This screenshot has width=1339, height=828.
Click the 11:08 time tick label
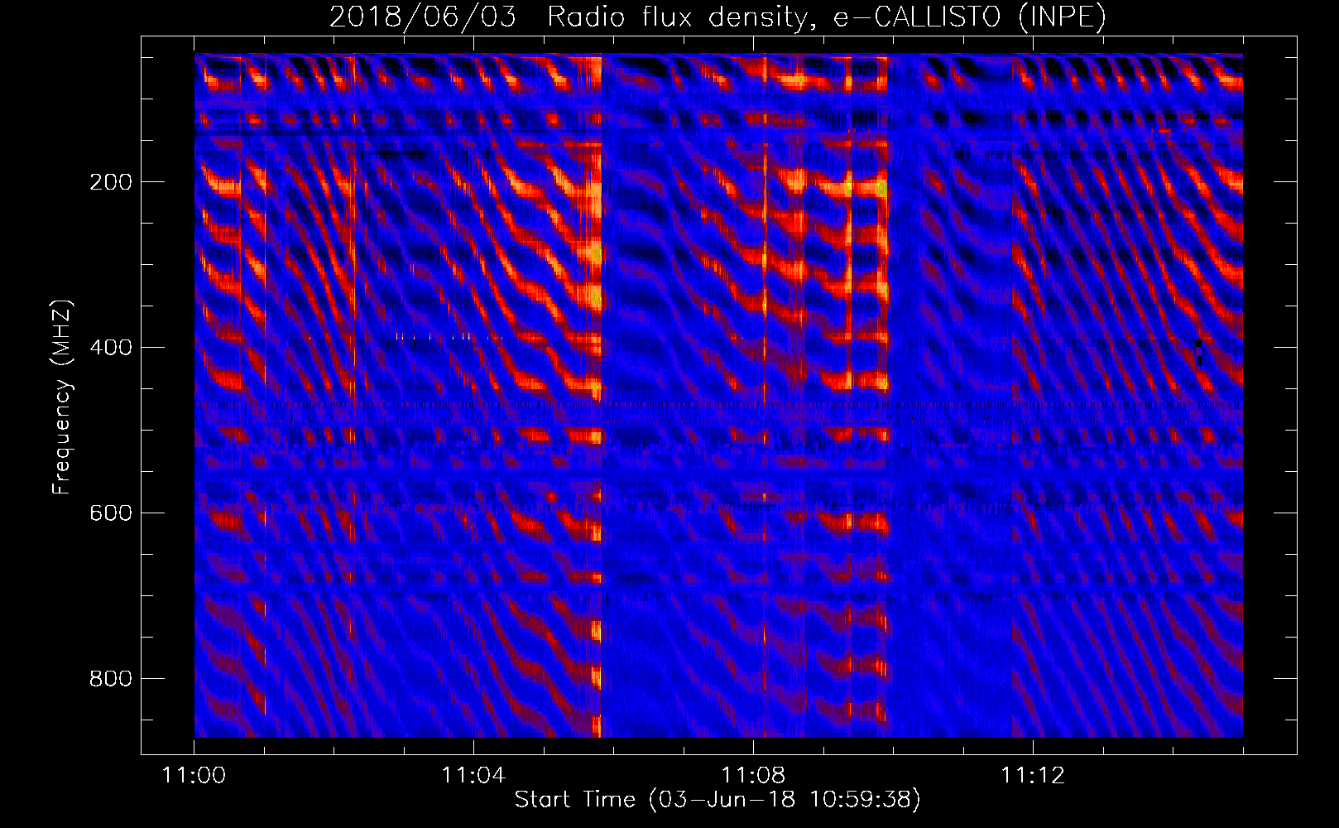tap(753, 776)
